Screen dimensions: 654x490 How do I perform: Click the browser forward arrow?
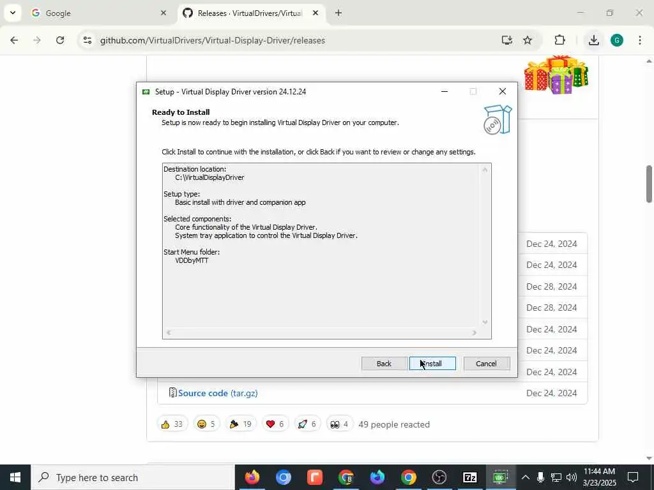[x=36, y=40]
